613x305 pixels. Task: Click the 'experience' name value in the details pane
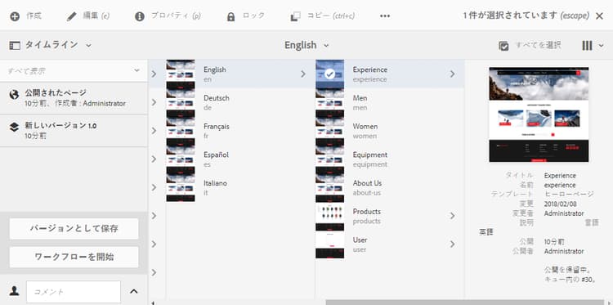tap(560, 186)
